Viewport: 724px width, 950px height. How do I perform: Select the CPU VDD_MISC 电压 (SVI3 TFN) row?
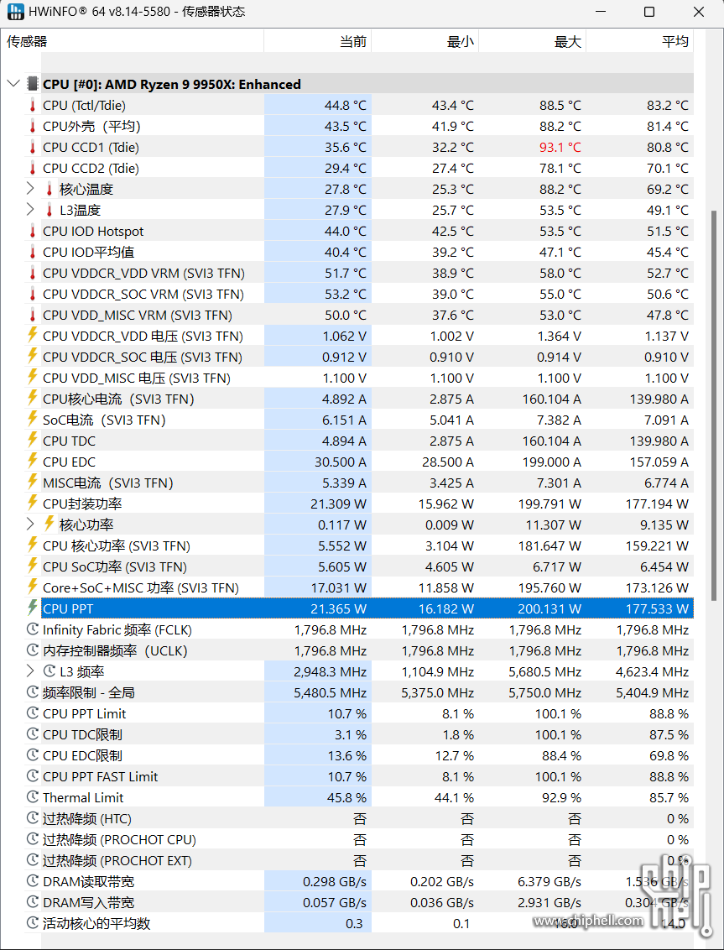click(x=367, y=378)
